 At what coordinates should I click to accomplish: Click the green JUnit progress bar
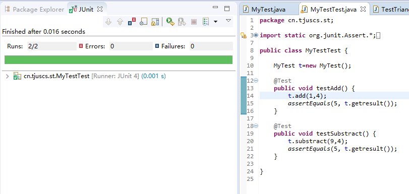pos(119,60)
